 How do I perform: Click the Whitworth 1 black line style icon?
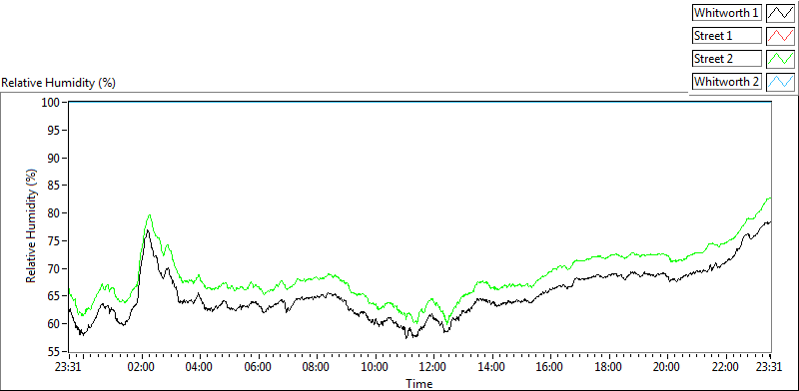pos(780,13)
